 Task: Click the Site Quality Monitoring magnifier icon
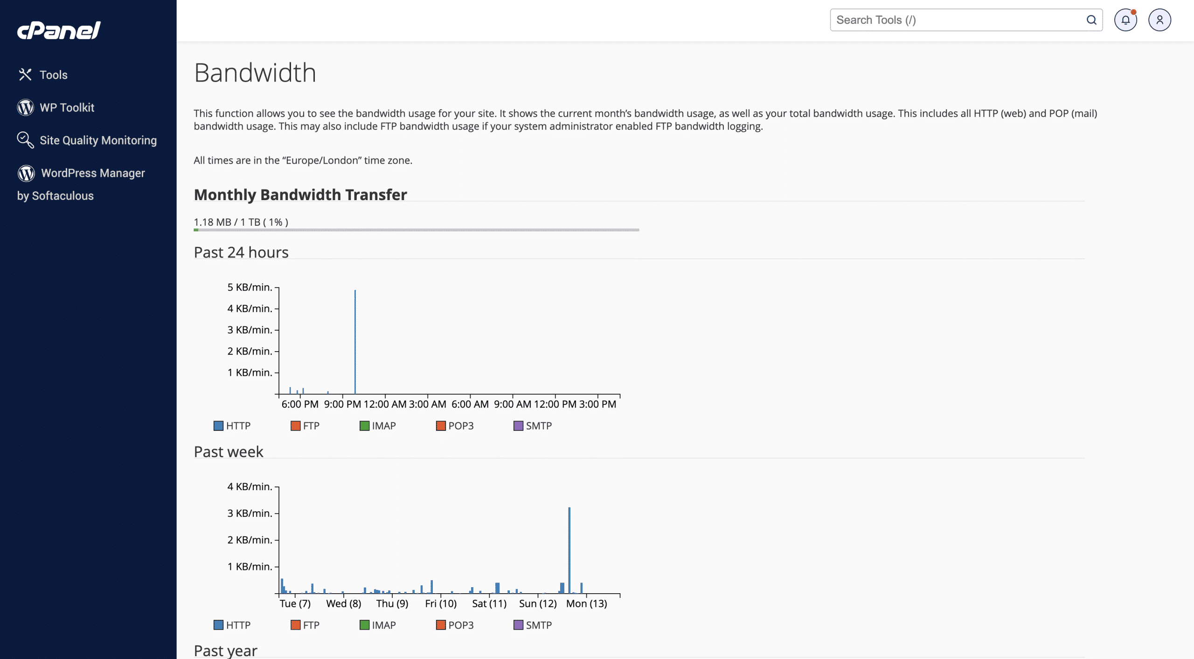pyautogui.click(x=26, y=140)
